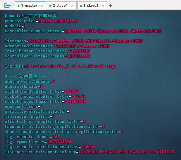Image resolution: width=181 pixels, height=160 pixels.
Task: Click the num.network.threads=3 line
Action: point(30,81)
